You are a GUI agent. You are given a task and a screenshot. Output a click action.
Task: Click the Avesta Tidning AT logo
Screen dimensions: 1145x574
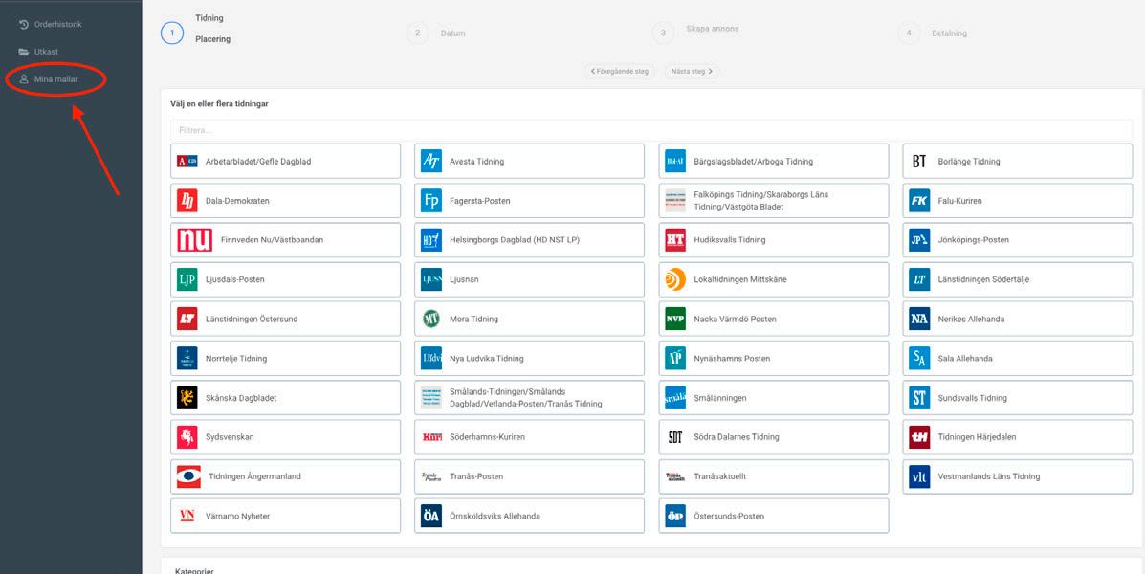click(431, 162)
